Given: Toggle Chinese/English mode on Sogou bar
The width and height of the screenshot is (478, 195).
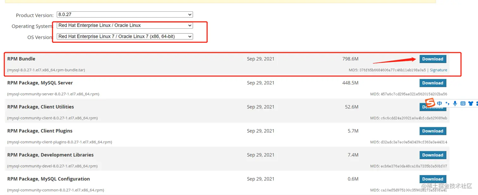Looking at the screenshot, I should [x=439, y=103].
